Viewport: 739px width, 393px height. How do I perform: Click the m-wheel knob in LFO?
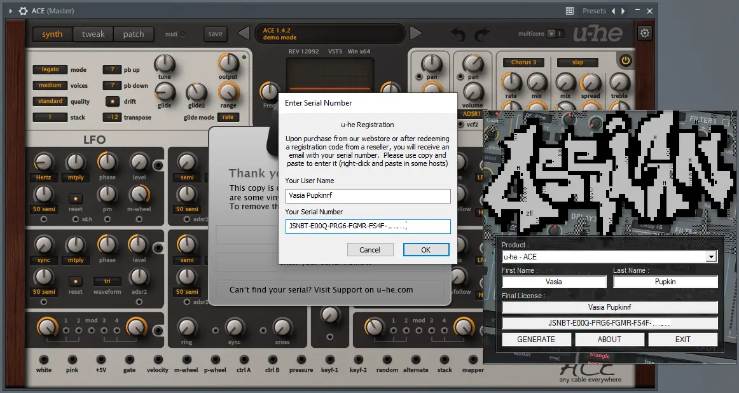click(x=139, y=194)
